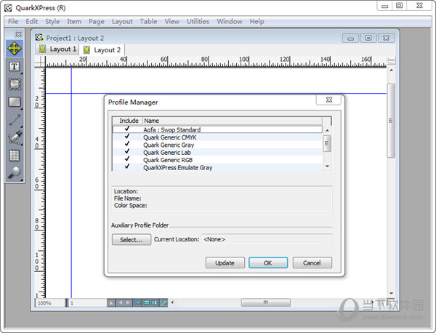Screen dimensions: 436x333
Task: Click the Current Location <None> field
Action: click(267, 239)
